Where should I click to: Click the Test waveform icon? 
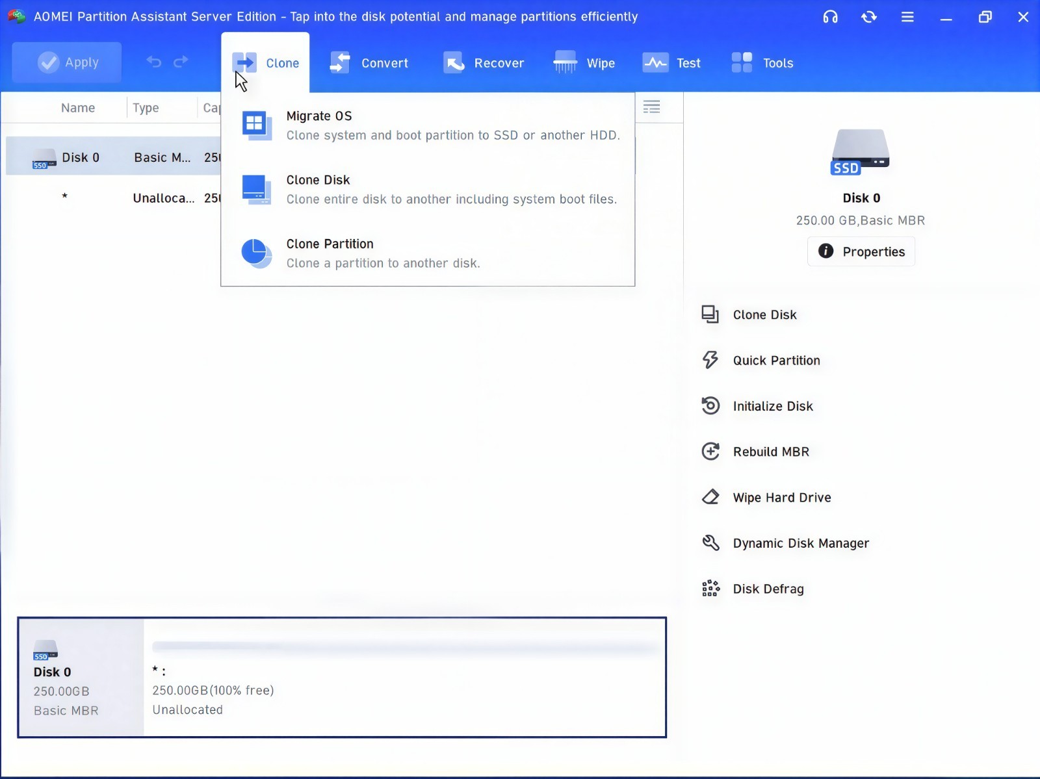[655, 63]
